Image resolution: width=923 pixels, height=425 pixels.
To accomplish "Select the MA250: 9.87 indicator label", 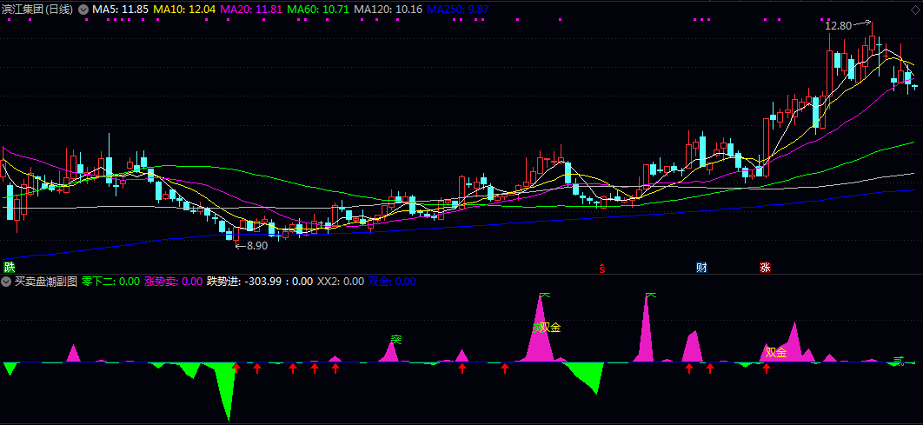I will coord(457,10).
